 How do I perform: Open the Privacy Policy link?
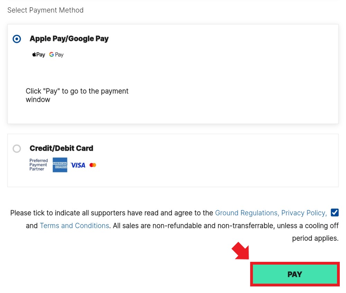click(x=304, y=213)
